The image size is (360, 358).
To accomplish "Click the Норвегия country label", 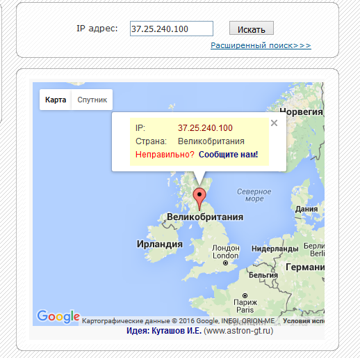I will point(301,112).
